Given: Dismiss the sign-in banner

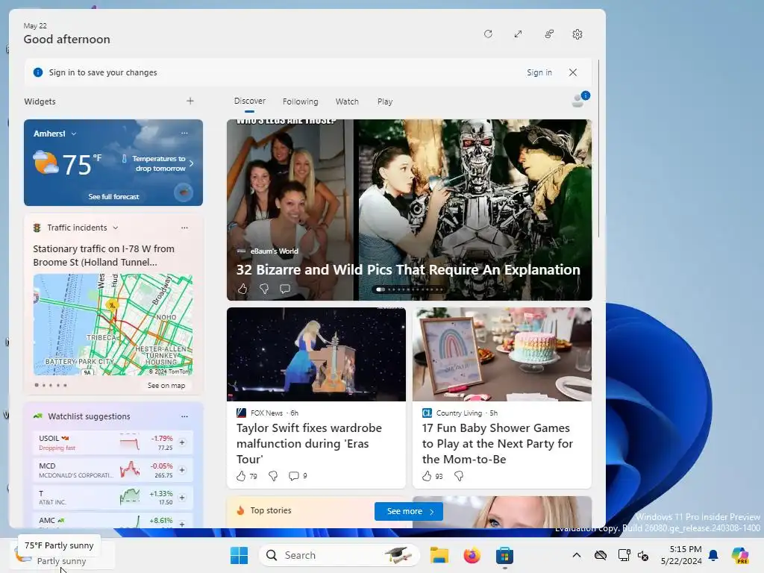Looking at the screenshot, I should click(573, 72).
